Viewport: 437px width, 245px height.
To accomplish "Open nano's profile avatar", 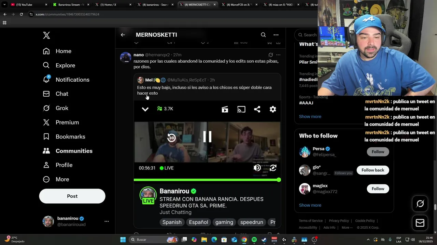I will point(126,58).
